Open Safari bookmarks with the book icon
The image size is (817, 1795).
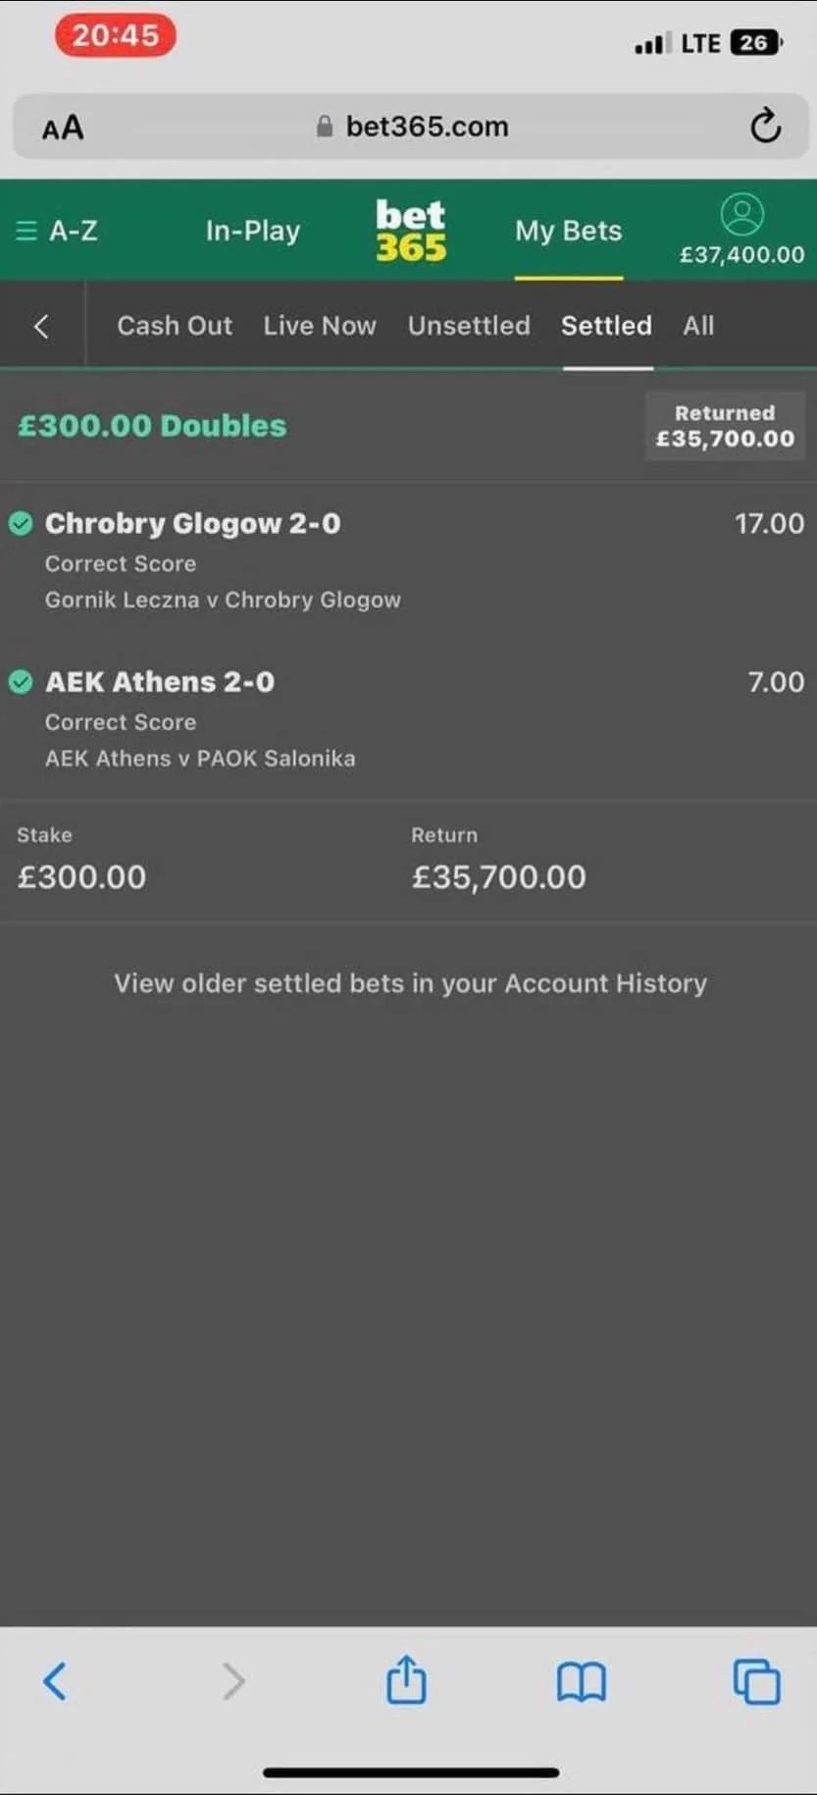coord(582,1682)
